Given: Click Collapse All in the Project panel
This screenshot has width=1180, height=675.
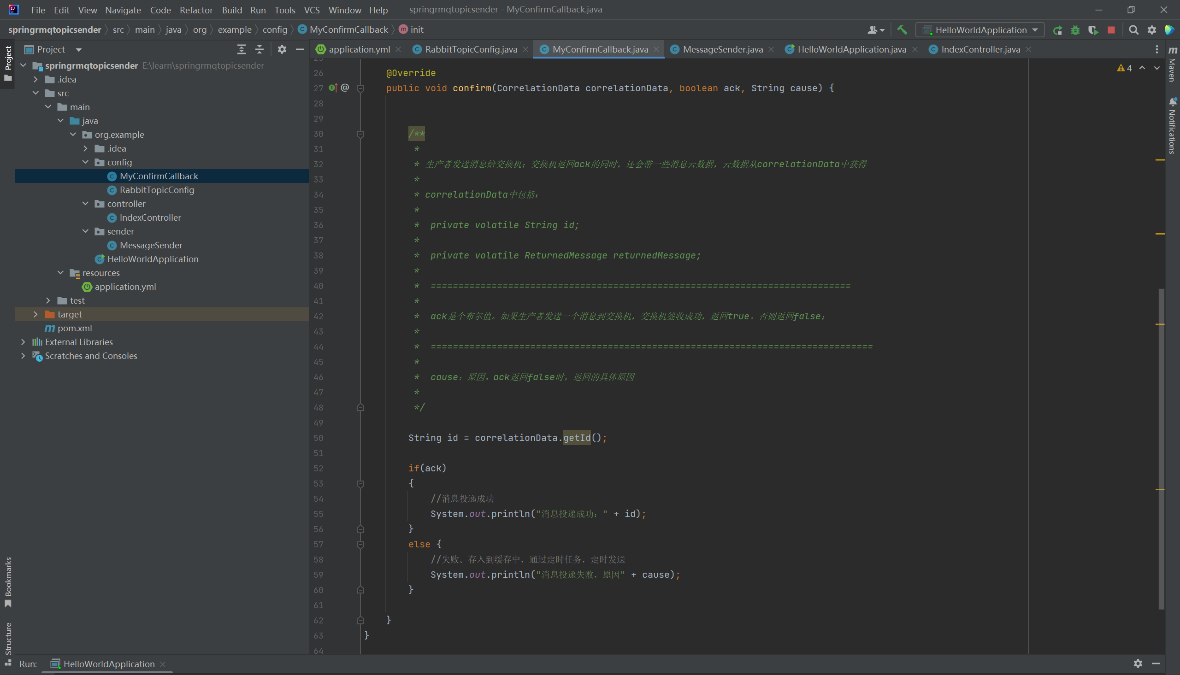Looking at the screenshot, I should [259, 49].
